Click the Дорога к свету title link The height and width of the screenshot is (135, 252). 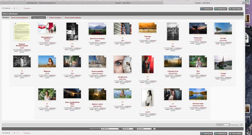pyautogui.click(x=97, y=104)
